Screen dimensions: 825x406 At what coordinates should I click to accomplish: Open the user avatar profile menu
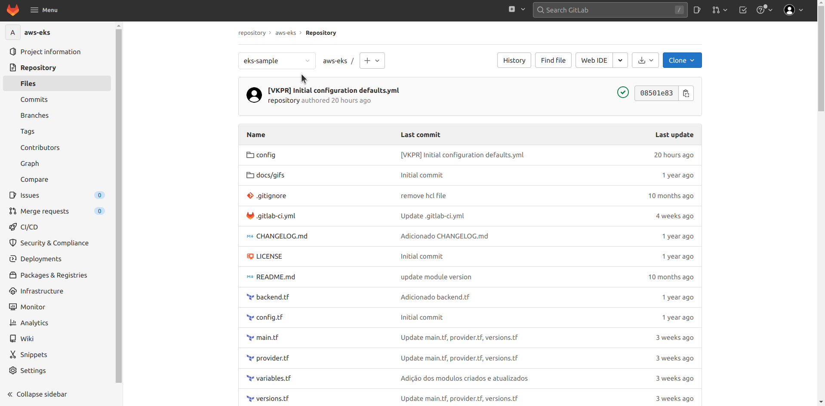point(794,10)
